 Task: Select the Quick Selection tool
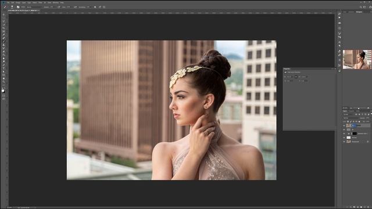click(x=3, y=24)
